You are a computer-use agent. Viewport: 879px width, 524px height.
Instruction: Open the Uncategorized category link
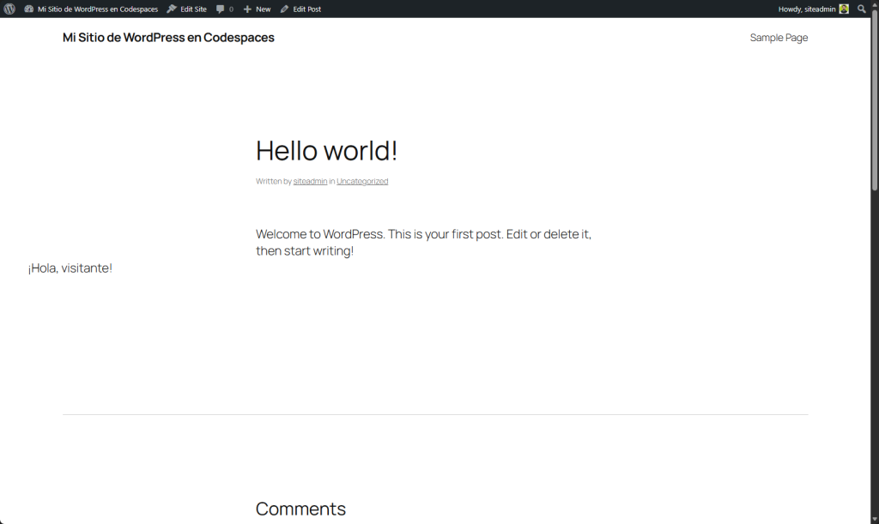pos(362,182)
